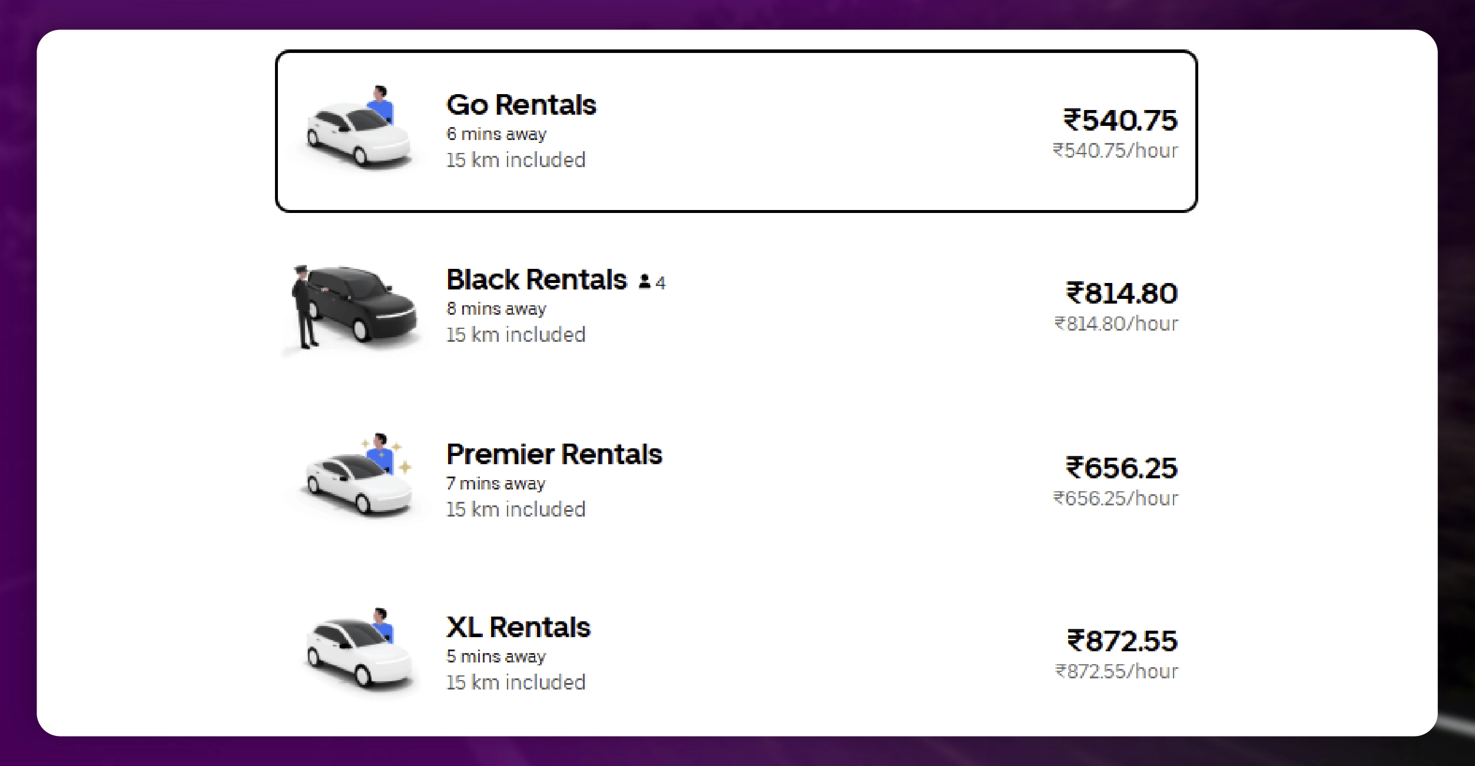Click the passenger capacity icon beside Black Rentals
Screen dimensions: 1475x766
(x=644, y=281)
